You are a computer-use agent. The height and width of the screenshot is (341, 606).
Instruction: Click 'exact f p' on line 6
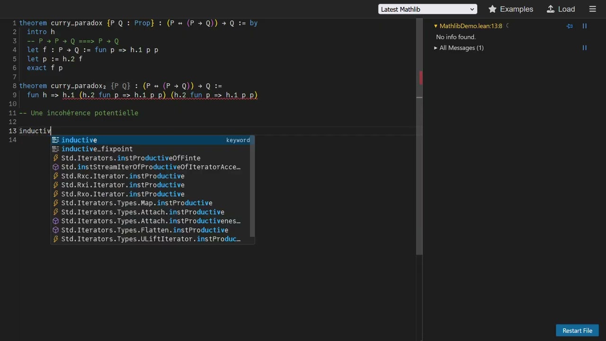[45, 68]
